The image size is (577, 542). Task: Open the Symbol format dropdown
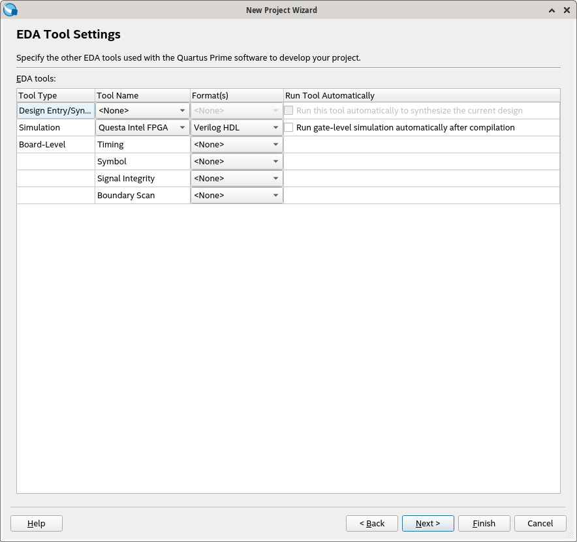point(237,161)
